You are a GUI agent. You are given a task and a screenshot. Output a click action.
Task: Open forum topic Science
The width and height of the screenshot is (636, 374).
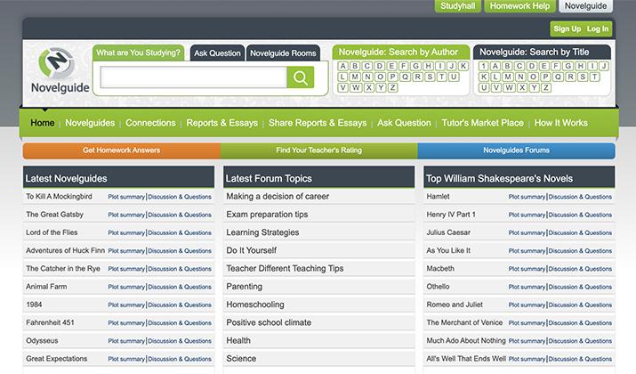coord(241,359)
